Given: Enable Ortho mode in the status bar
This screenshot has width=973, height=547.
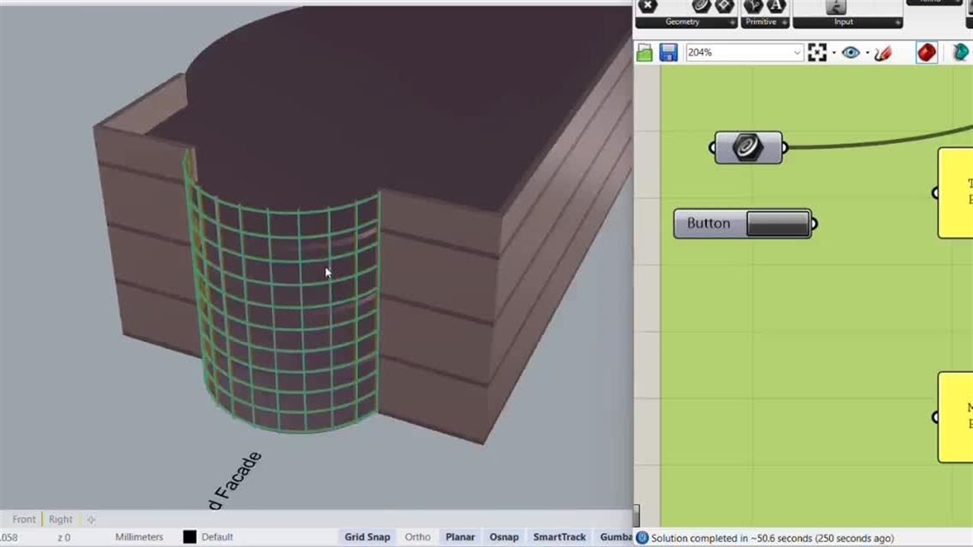Looking at the screenshot, I should click(x=417, y=537).
